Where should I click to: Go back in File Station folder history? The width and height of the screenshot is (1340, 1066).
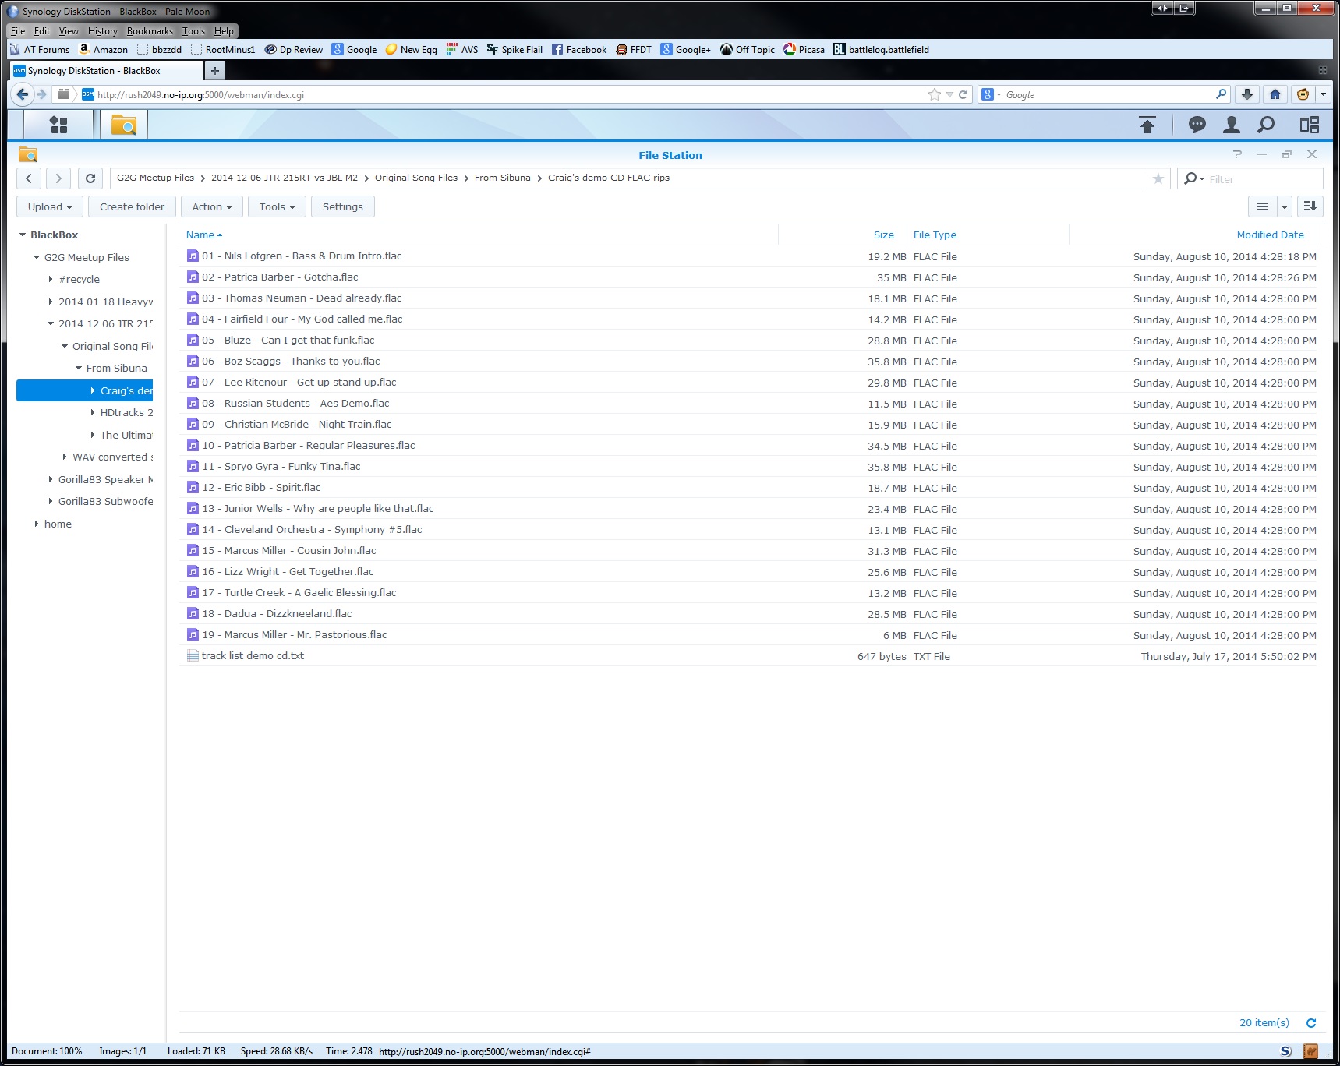pos(29,178)
